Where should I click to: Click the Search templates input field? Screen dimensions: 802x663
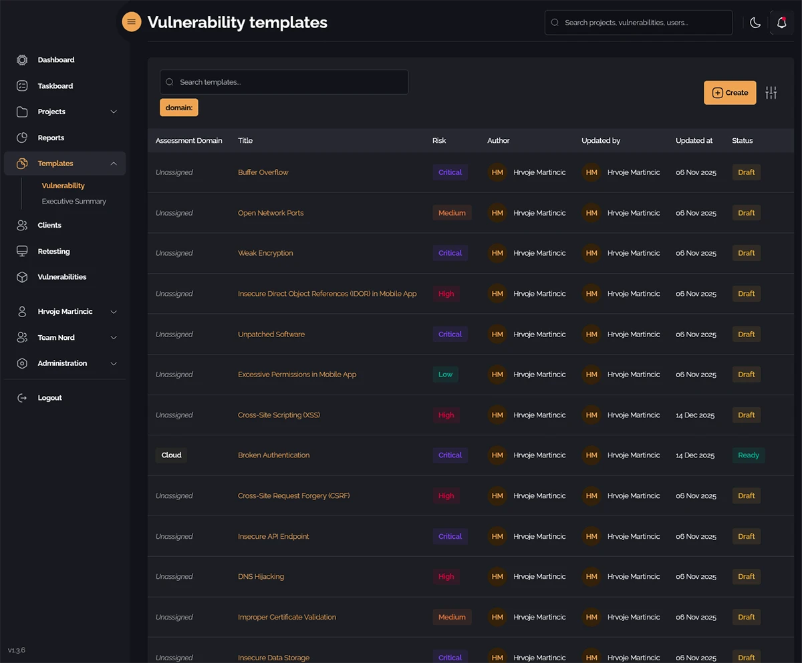[x=284, y=82]
